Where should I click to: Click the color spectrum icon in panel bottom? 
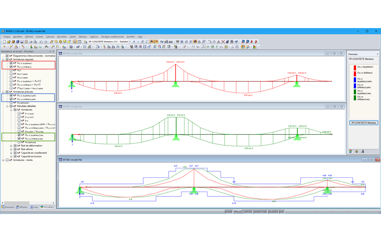click(x=350, y=151)
